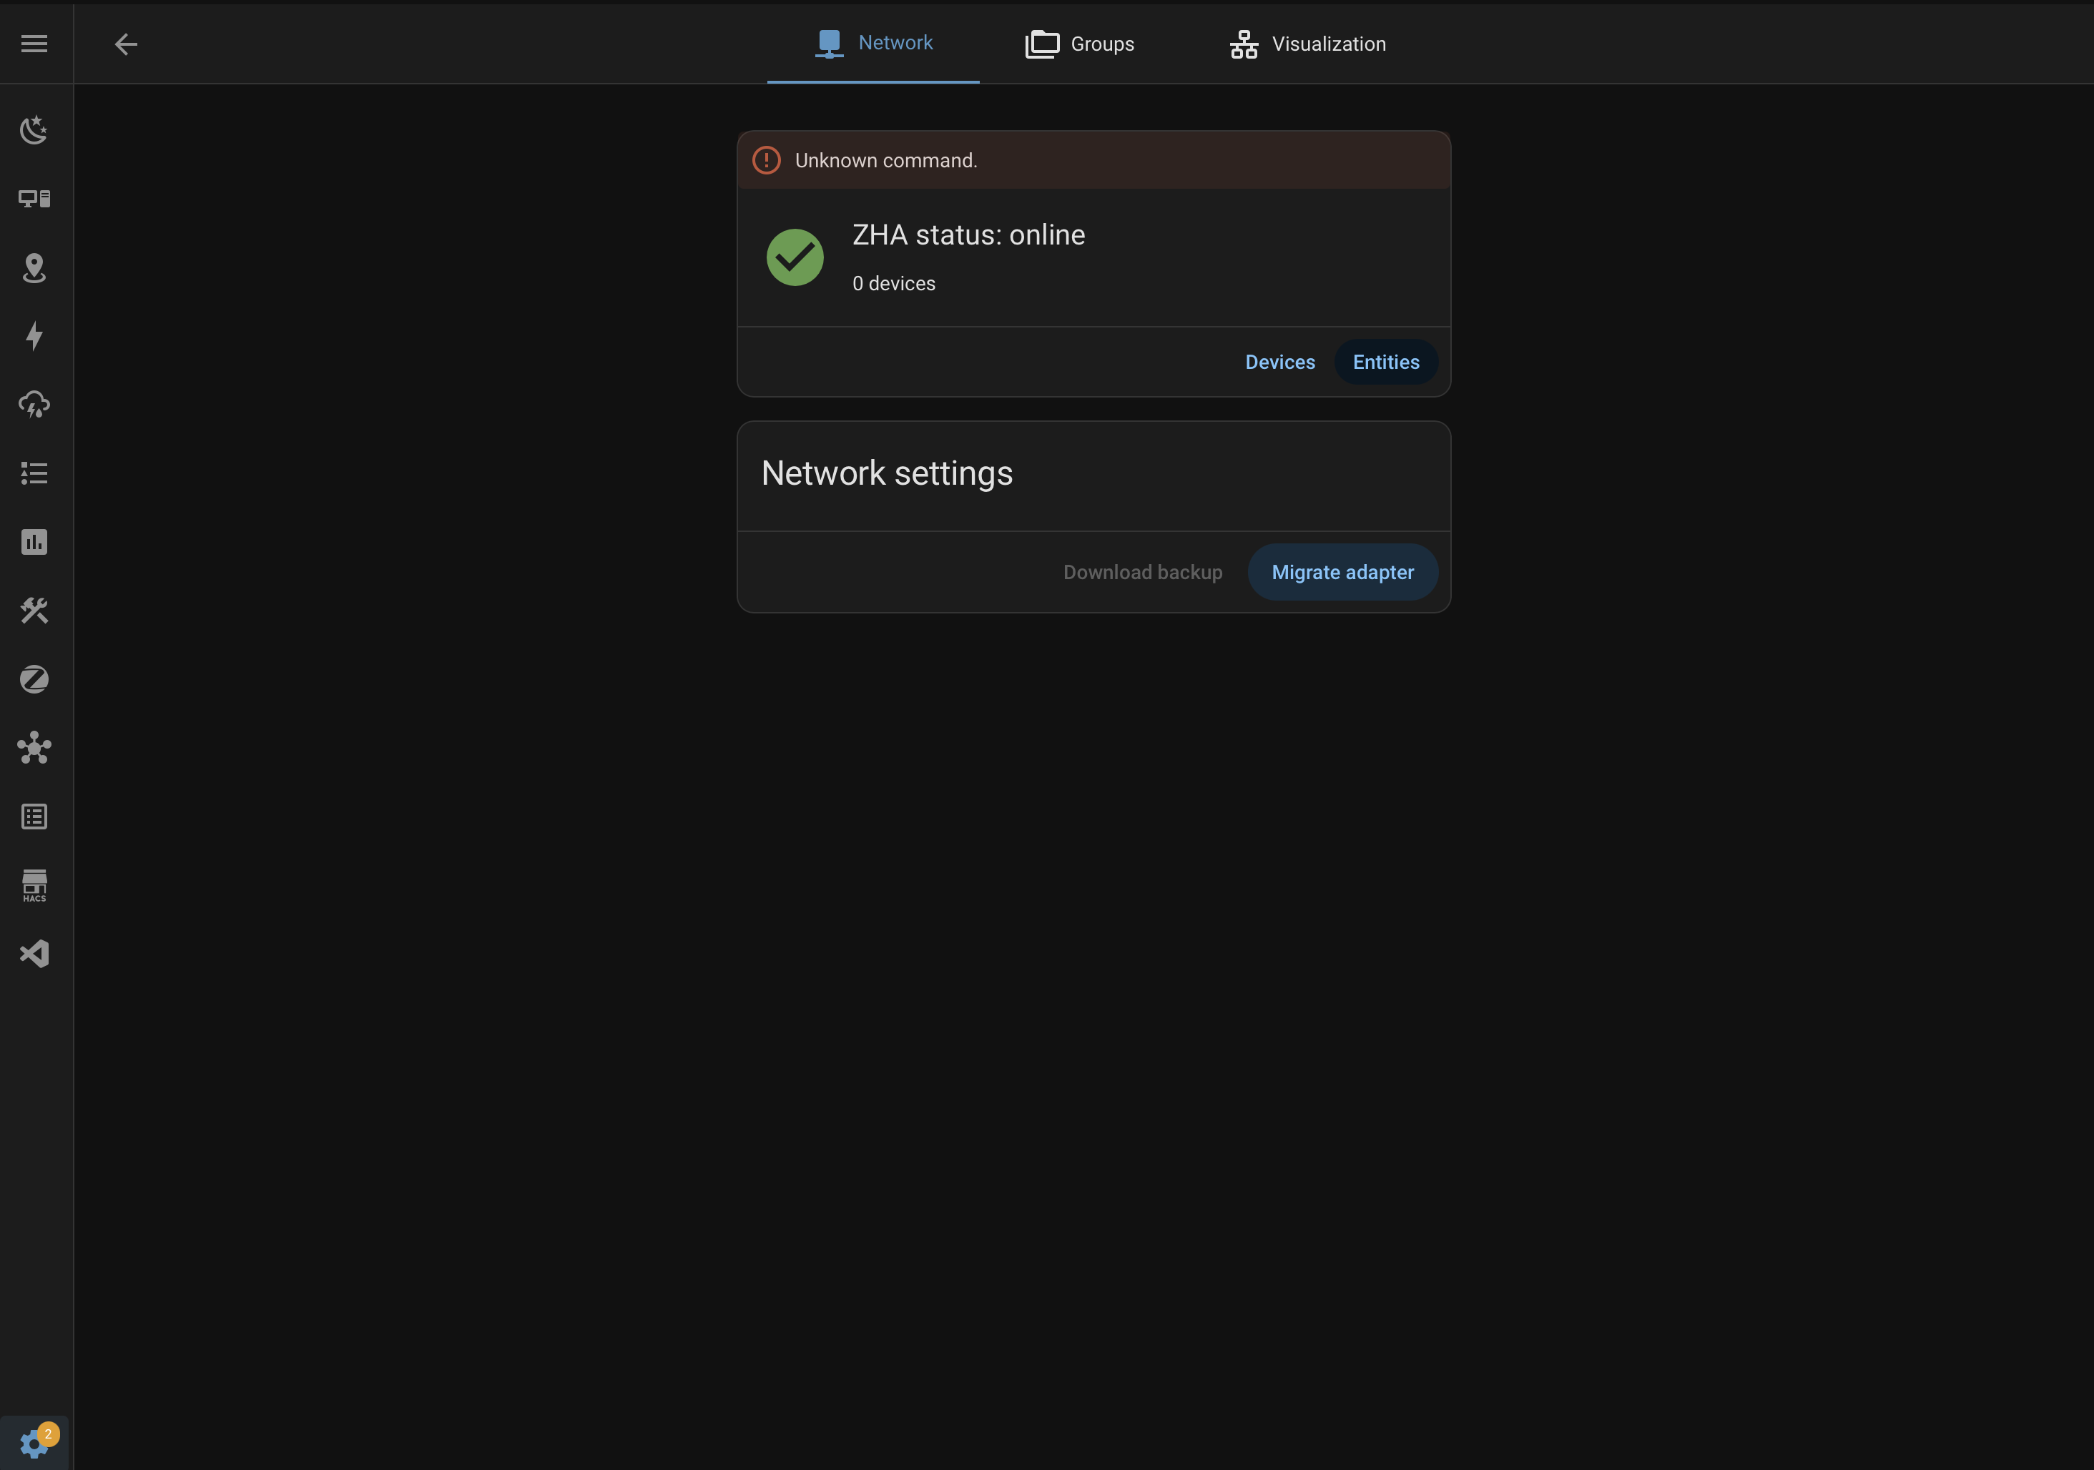
Task: Switch to the Groups tab
Action: click(1080, 44)
